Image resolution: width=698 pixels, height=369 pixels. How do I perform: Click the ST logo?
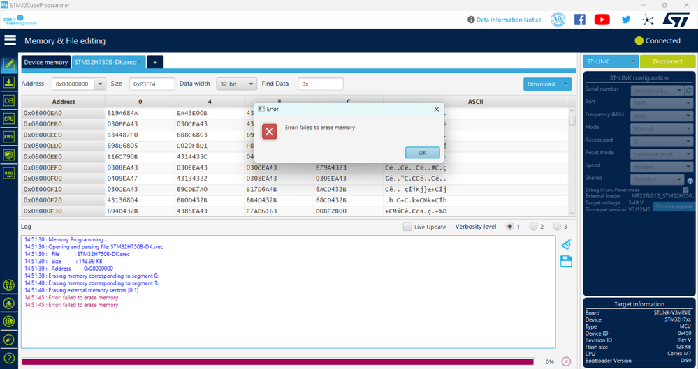(x=676, y=20)
